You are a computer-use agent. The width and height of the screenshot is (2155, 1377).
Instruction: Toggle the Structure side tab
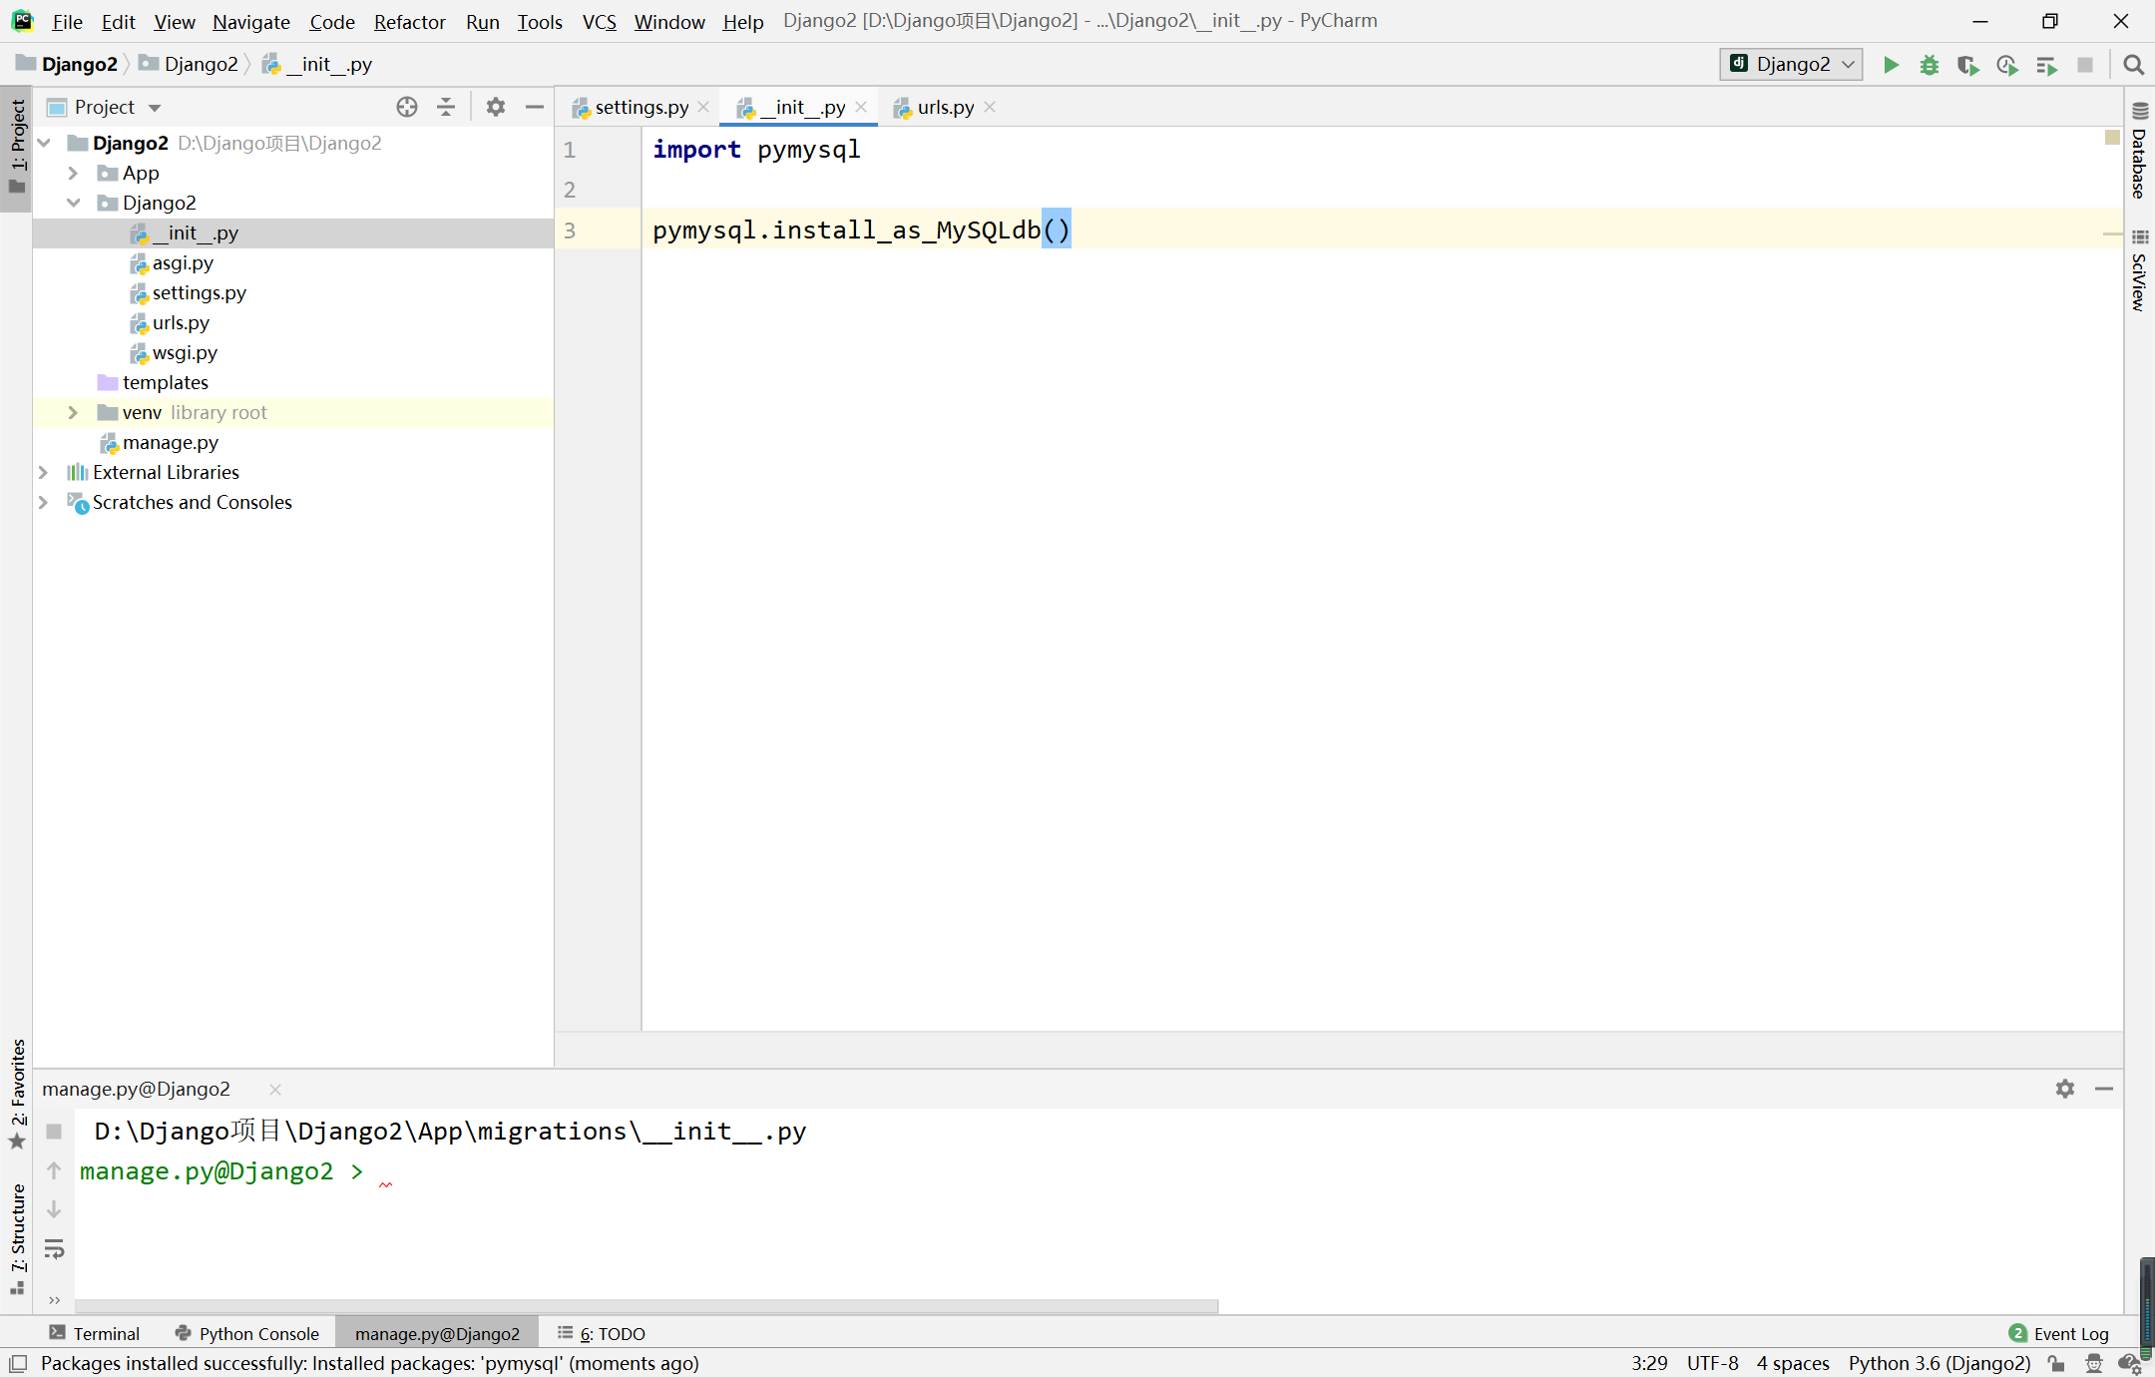tap(17, 1237)
